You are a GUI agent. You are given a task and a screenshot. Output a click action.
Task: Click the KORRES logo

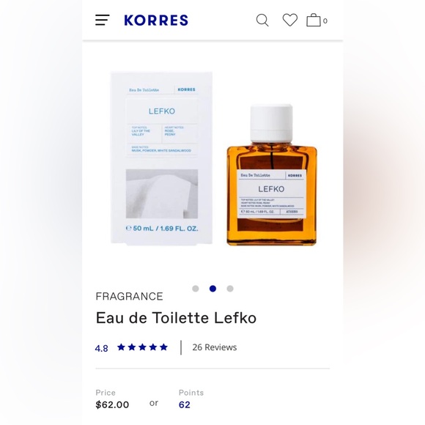pos(156,21)
